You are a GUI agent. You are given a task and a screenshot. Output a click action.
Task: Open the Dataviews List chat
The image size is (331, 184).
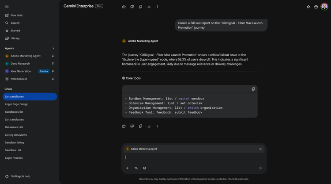14,127
